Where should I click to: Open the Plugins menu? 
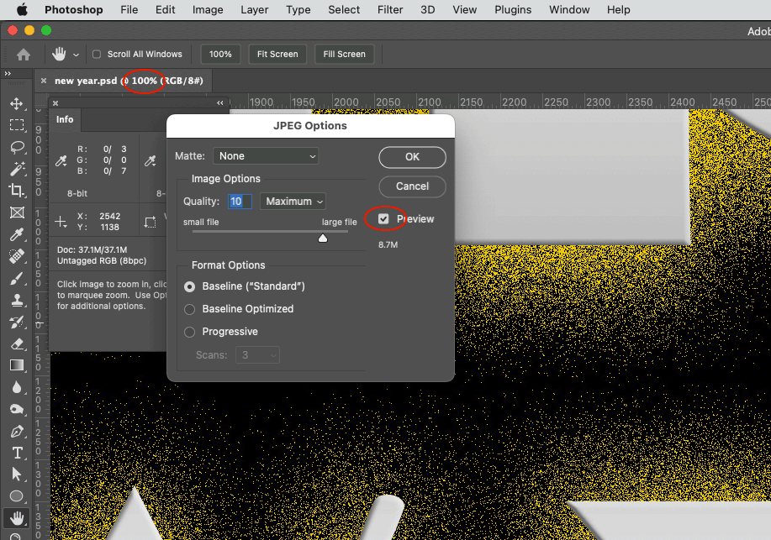(x=513, y=10)
